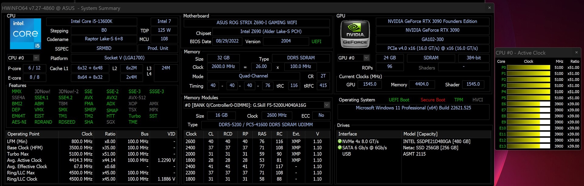This screenshot has width=584, height=186.
Task: Click the Intel Core i5 logo
Action: (26, 34)
